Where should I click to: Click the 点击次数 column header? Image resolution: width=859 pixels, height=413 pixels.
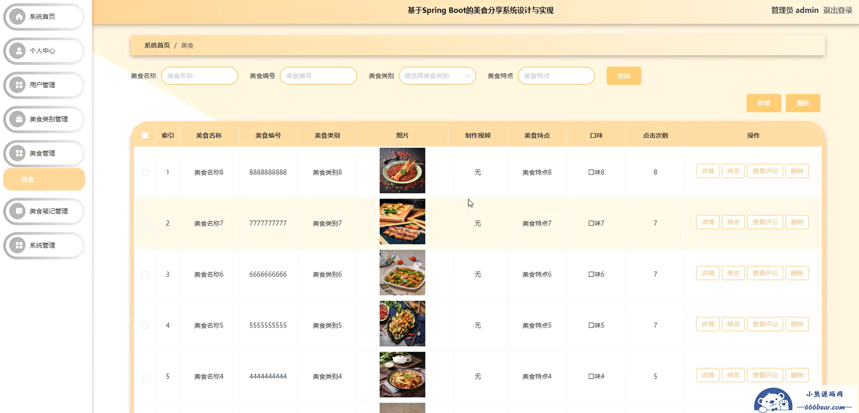coord(655,136)
